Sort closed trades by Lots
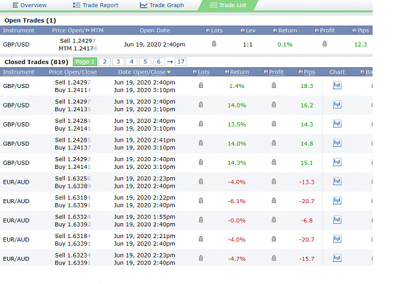 [x=203, y=72]
